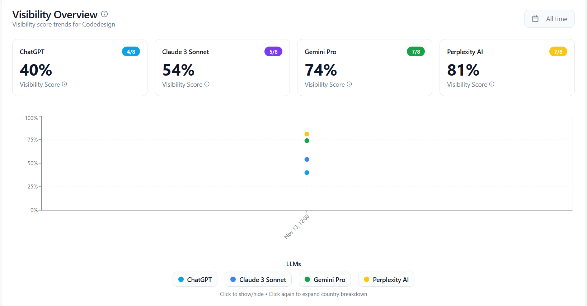This screenshot has width=587, height=306.
Task: Click the Nov 13, 12:00 axis label
Action: 297,226
